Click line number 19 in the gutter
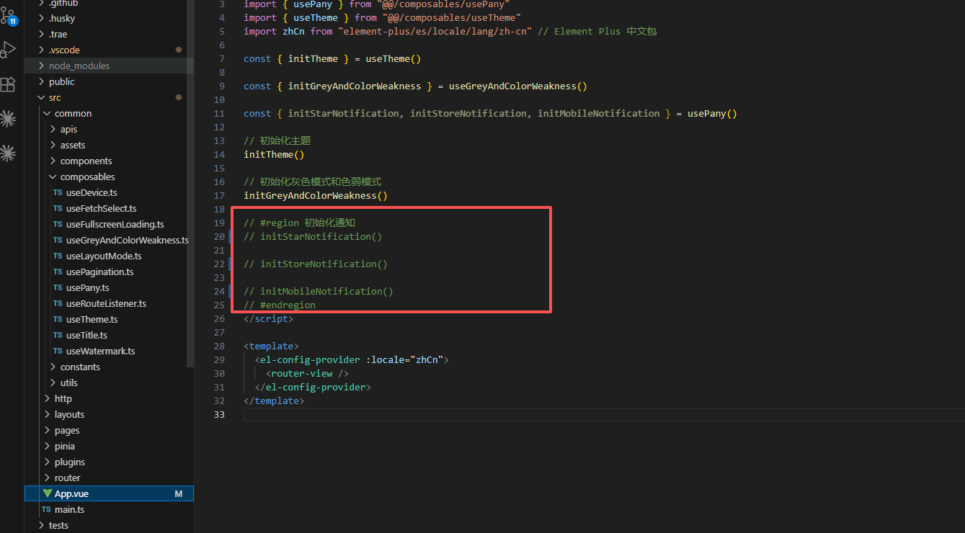 pos(220,223)
